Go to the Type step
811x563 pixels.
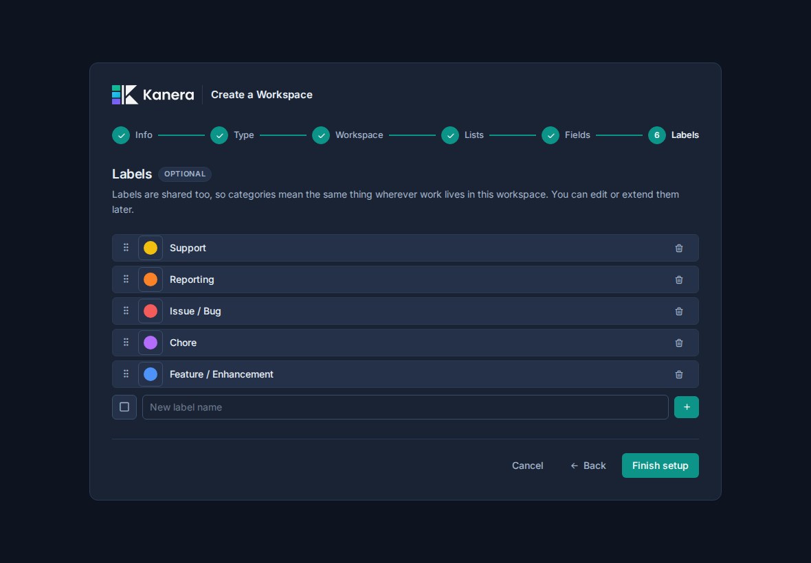tap(232, 135)
